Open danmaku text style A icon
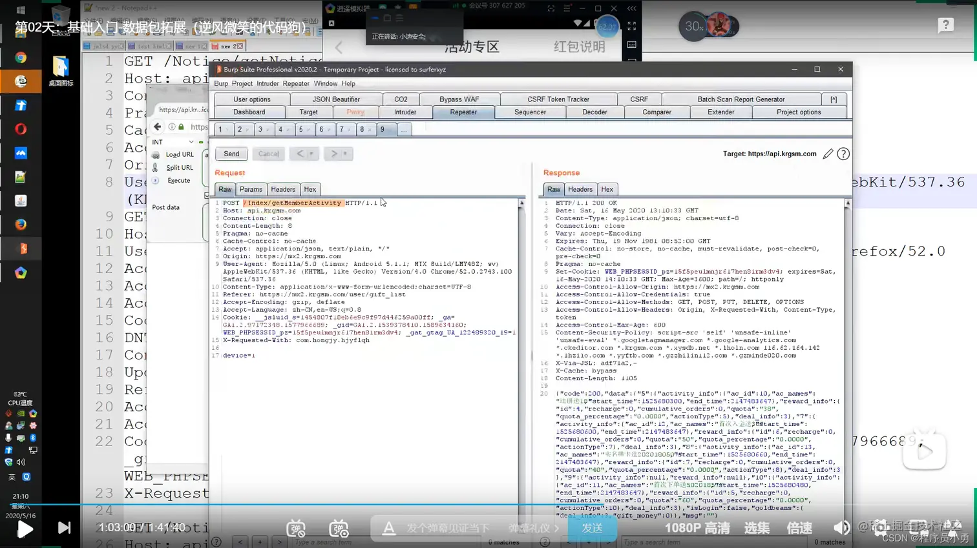The height and width of the screenshot is (548, 977). click(x=388, y=529)
